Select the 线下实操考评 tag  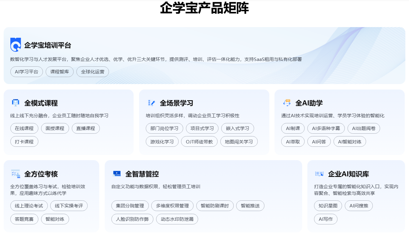(x=69, y=206)
